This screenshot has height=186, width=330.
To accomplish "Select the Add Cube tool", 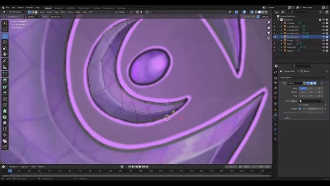I will (5, 74).
